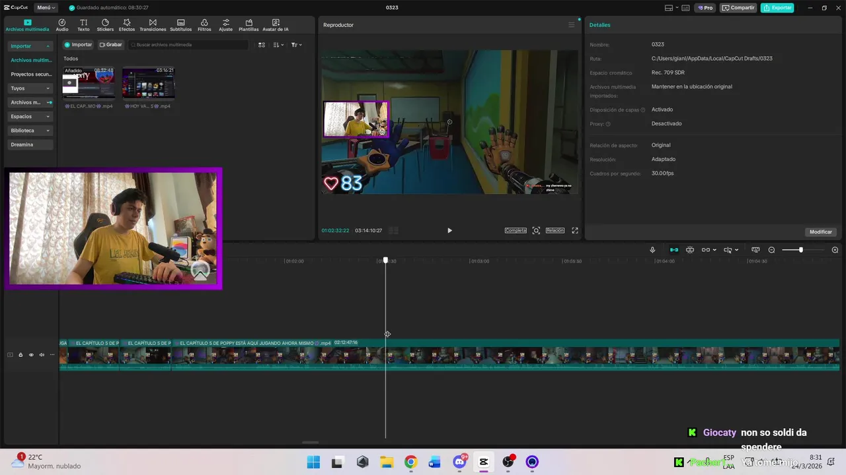Expand the Tuyos sidebar section
The width and height of the screenshot is (846, 475).
click(30, 88)
